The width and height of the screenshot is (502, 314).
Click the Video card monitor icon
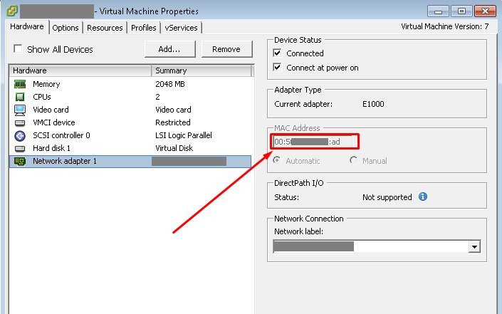tap(20, 110)
